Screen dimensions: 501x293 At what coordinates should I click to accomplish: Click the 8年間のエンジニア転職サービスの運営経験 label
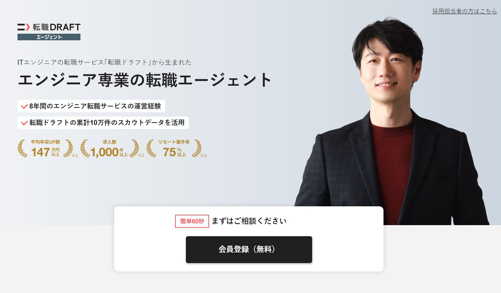coord(95,106)
